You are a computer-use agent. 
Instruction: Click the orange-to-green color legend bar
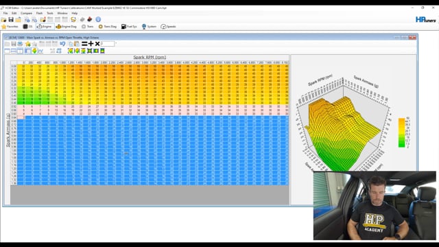coord(401,132)
